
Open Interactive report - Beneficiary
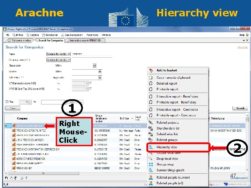(178, 96)
